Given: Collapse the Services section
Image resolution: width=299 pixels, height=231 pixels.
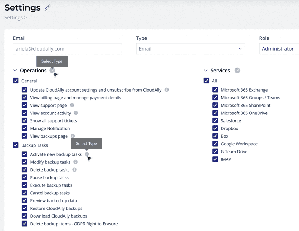Looking at the screenshot, I should point(206,70).
